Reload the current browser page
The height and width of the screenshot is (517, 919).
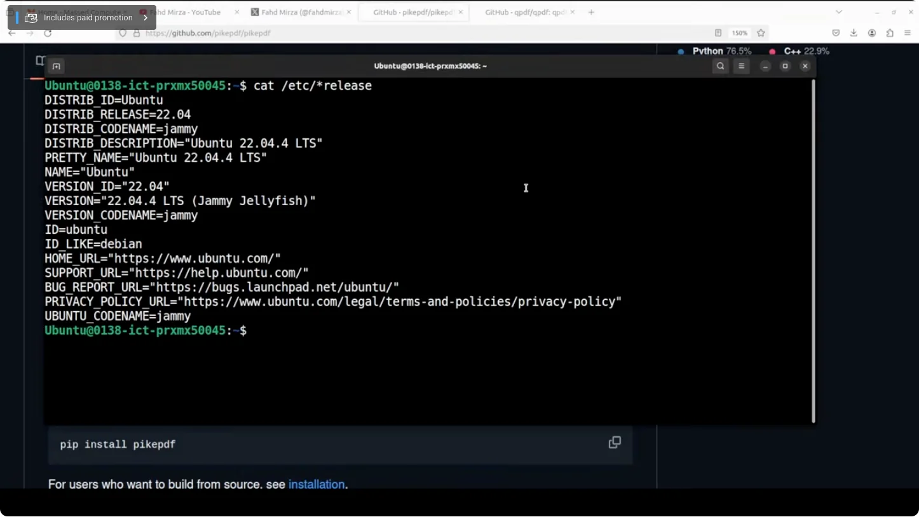[x=48, y=33]
